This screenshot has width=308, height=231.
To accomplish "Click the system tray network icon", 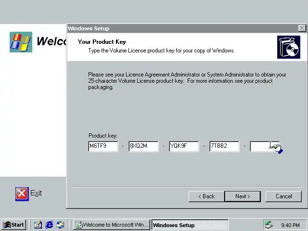I will 269,225.
